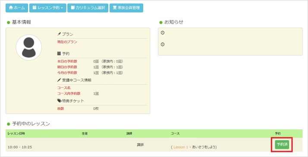
Task: Click the pin icon beside プラン
Action: pyautogui.click(x=59, y=34)
